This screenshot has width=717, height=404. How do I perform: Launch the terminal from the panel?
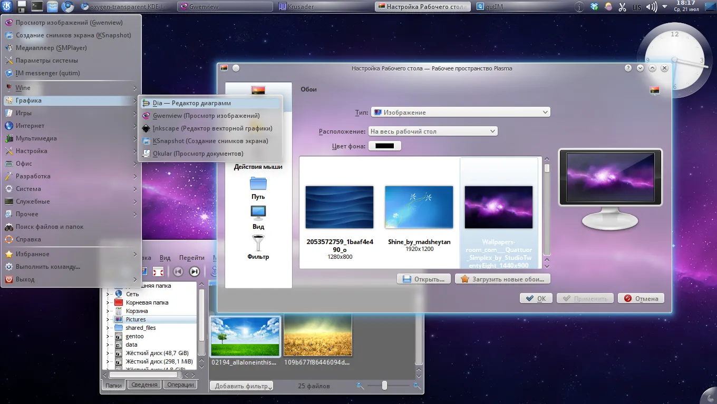pyautogui.click(x=37, y=7)
